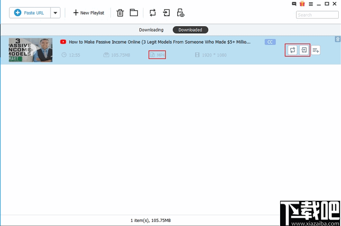341x226 pixels.
Task: Open the folder icon in toolbar
Action: (134, 13)
